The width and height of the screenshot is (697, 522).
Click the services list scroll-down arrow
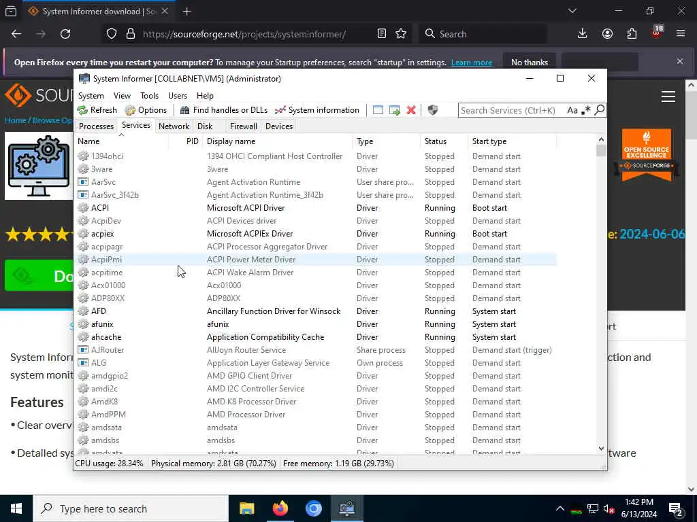[x=601, y=449]
